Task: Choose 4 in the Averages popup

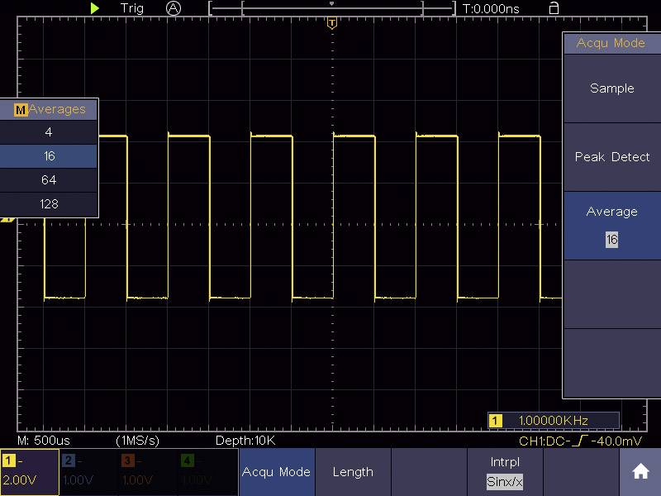Action: (49, 131)
